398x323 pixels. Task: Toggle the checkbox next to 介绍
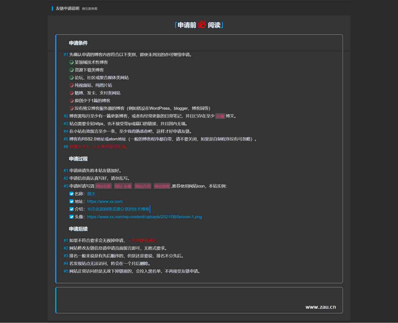click(72, 209)
